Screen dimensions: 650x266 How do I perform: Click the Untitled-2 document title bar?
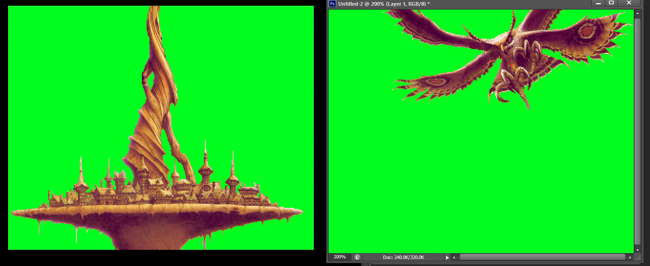point(459,4)
